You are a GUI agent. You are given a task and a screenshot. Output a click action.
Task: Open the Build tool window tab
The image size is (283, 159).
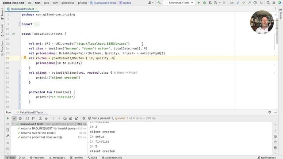click(92, 158)
